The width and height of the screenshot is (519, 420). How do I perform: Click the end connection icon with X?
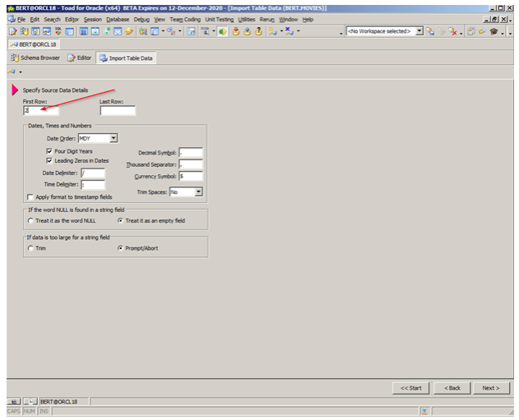(x=290, y=31)
